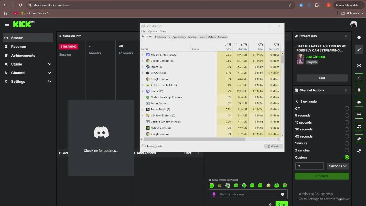The image size is (366, 206).
Task: Toggle the broadcast signal widget icon
Action: click(359, 114)
